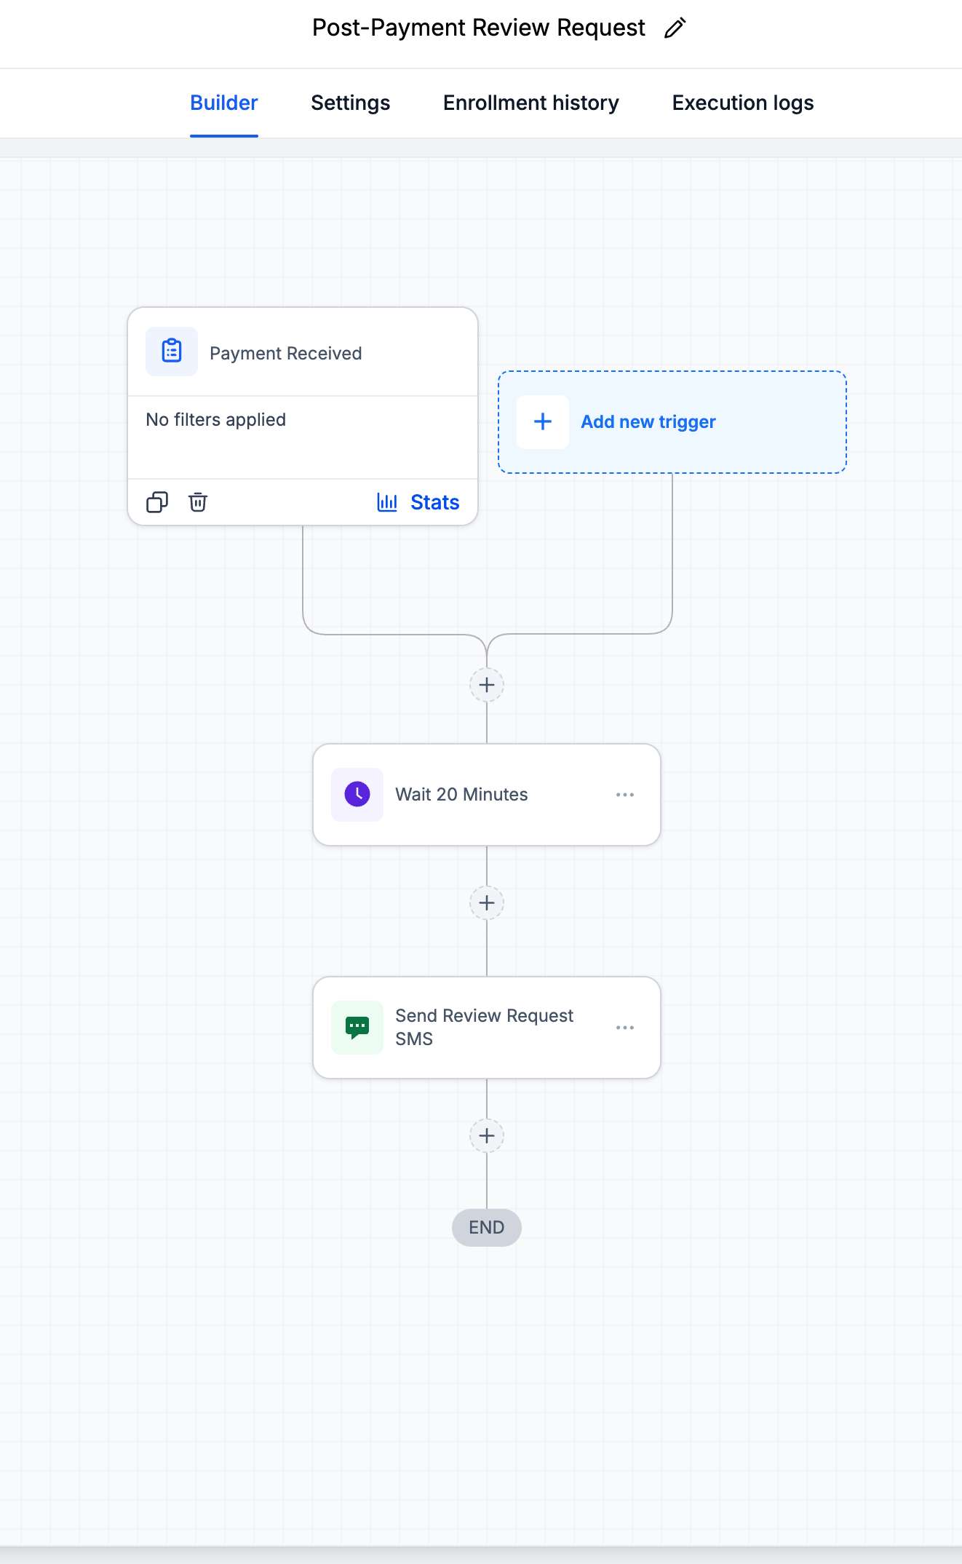Open the Wait 20 Minutes step
Screen dimensions: 962x1564
pyautogui.click(x=487, y=795)
